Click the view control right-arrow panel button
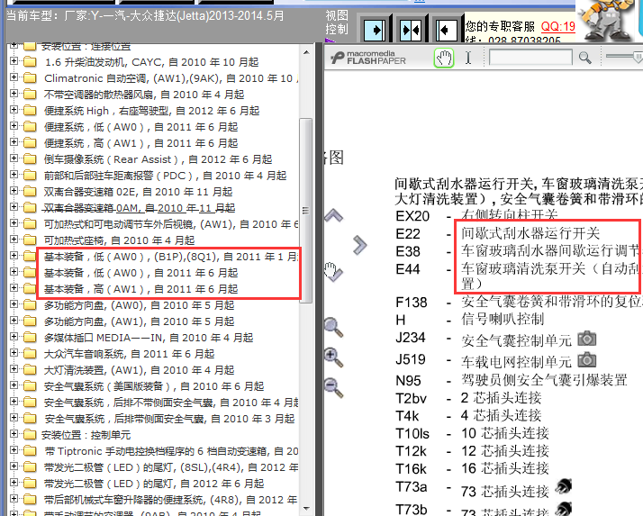 click(x=375, y=30)
